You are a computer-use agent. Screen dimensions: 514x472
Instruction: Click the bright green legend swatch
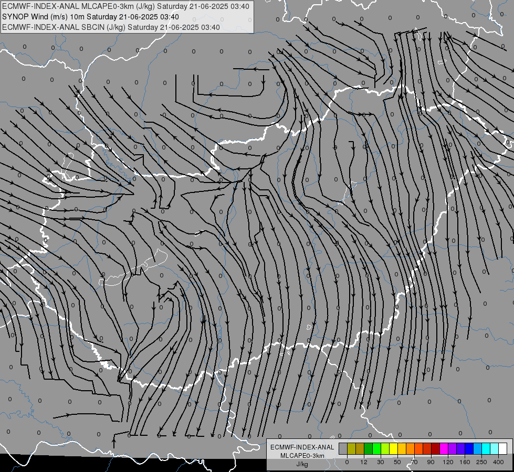point(376,448)
